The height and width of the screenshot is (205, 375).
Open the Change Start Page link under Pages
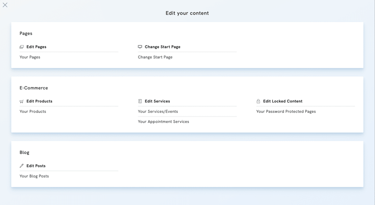[155, 57]
